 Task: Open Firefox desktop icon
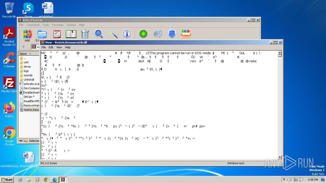point(9,110)
